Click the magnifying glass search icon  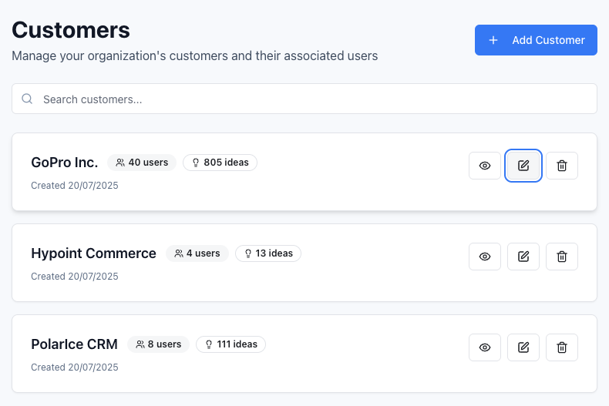28,99
